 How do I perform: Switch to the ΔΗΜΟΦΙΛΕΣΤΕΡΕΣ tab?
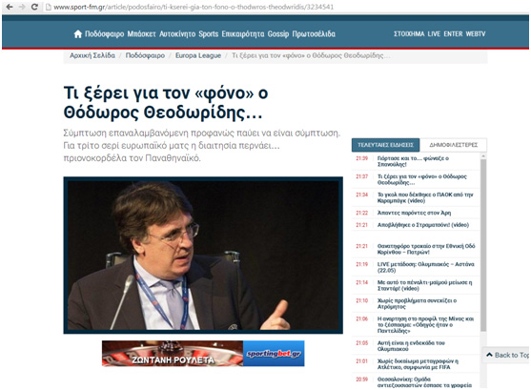click(x=453, y=145)
